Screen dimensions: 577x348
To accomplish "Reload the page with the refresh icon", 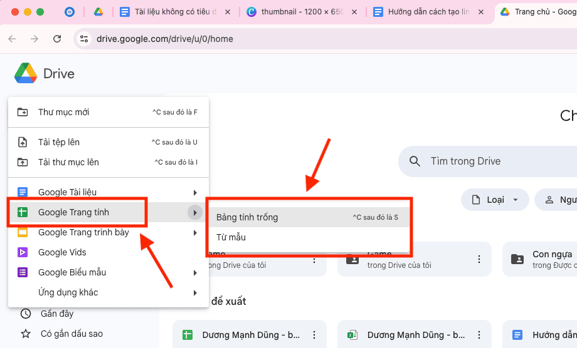I will point(57,39).
